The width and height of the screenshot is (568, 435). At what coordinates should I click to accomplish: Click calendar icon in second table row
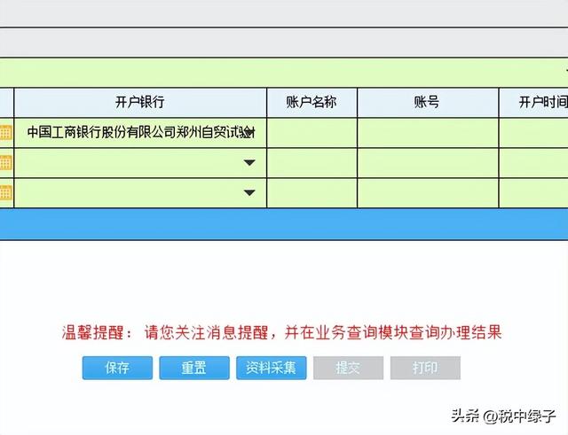pyautogui.click(x=6, y=163)
